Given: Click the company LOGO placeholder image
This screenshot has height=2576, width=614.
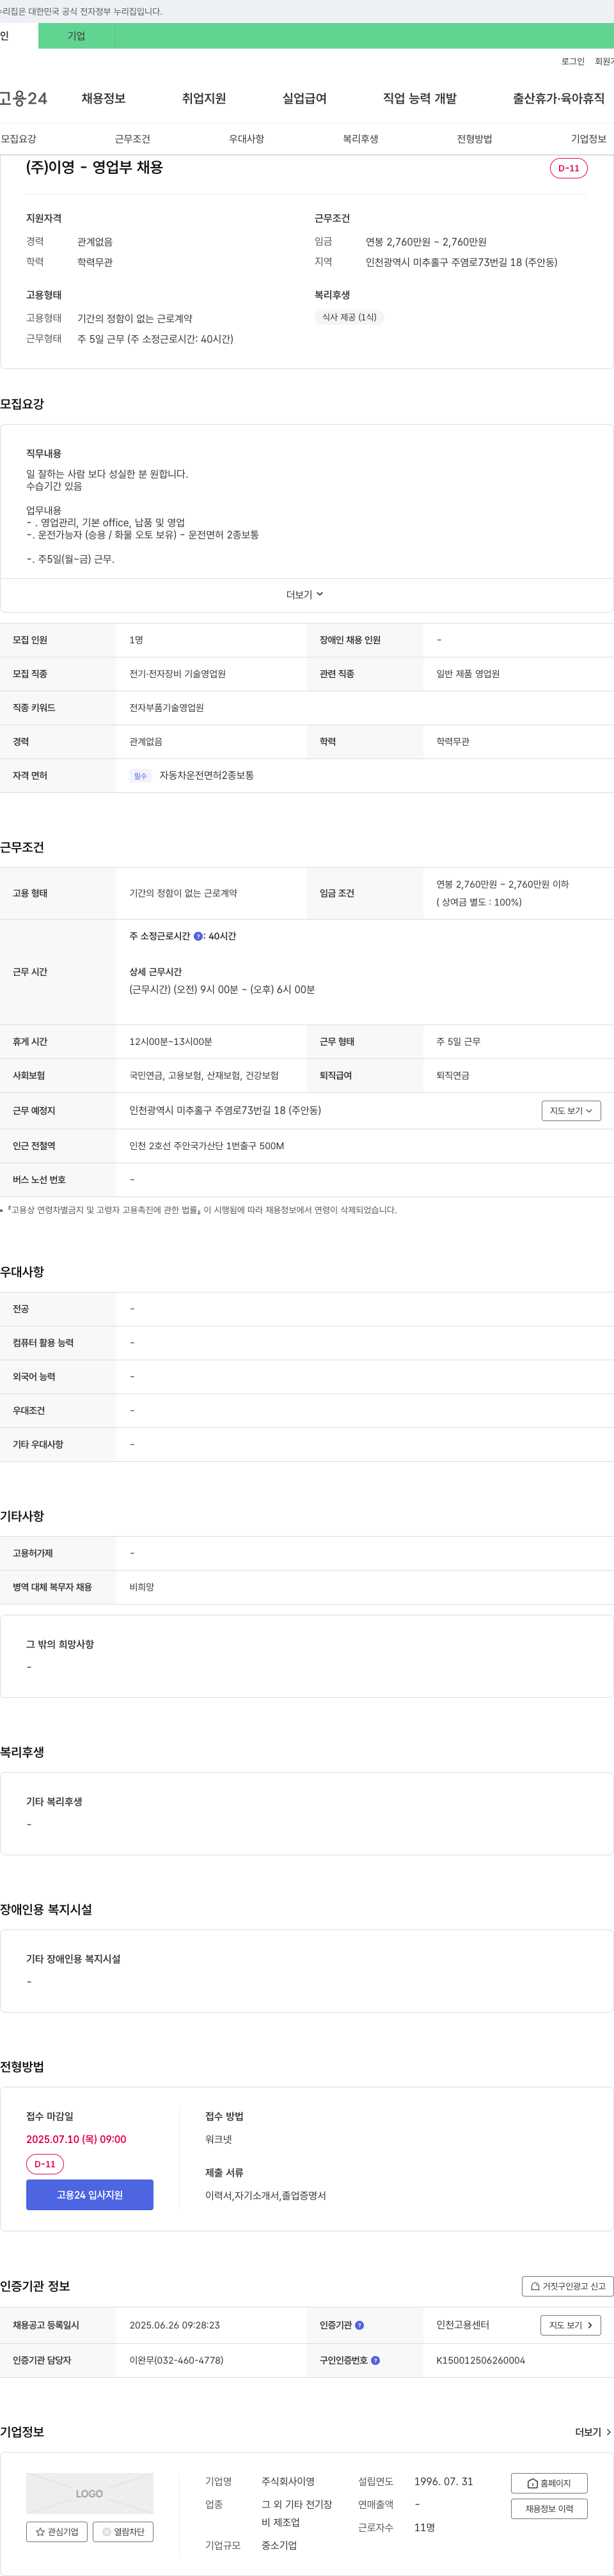Looking at the screenshot, I should click(90, 2493).
